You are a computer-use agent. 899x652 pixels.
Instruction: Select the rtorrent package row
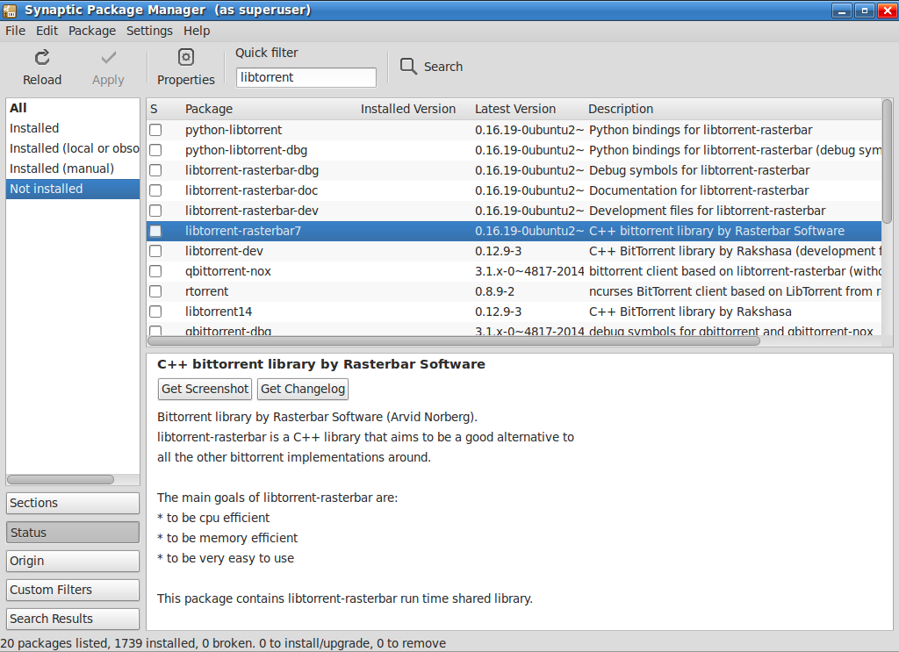point(514,291)
